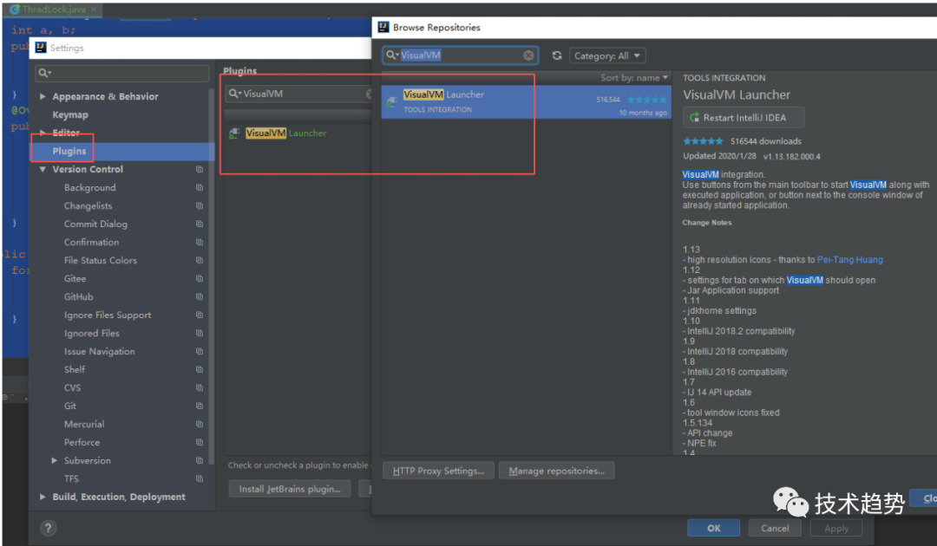Collapse the Version Control tree node

[43, 170]
